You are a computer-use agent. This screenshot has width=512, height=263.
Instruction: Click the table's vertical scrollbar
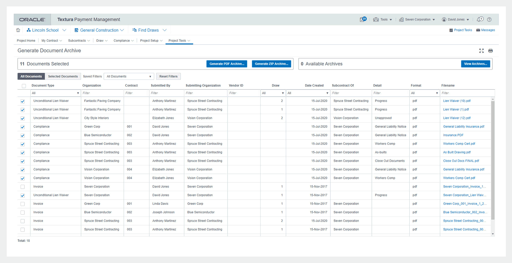(x=493, y=161)
